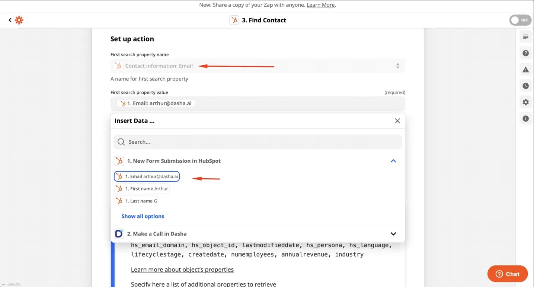Image resolution: width=534 pixels, height=287 pixels.
Task: Click the HubSpot icon beside Find Contact
Action: click(234, 20)
